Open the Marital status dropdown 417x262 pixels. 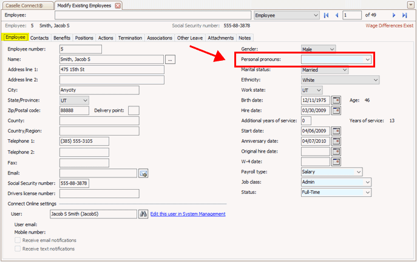point(345,70)
